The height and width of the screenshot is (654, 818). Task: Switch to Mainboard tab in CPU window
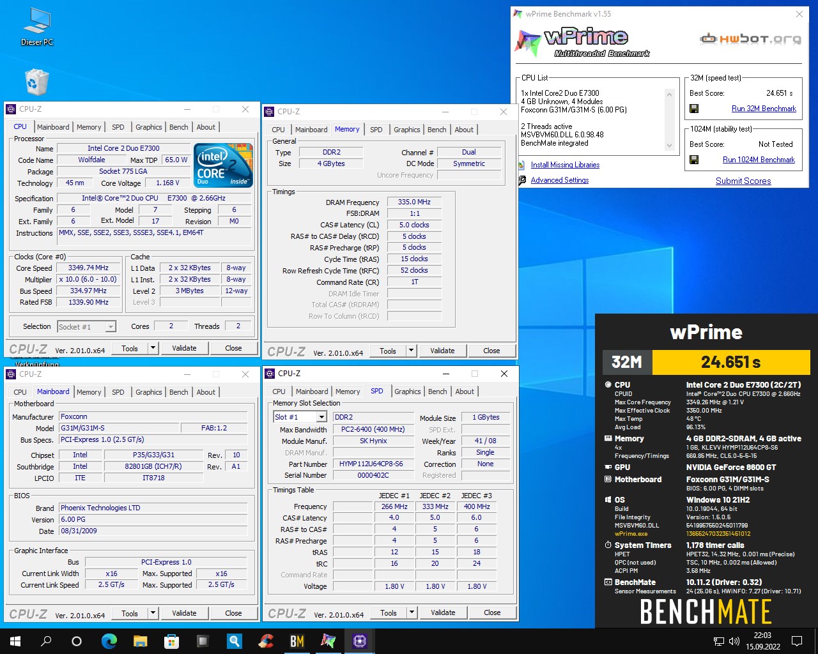pos(53,127)
